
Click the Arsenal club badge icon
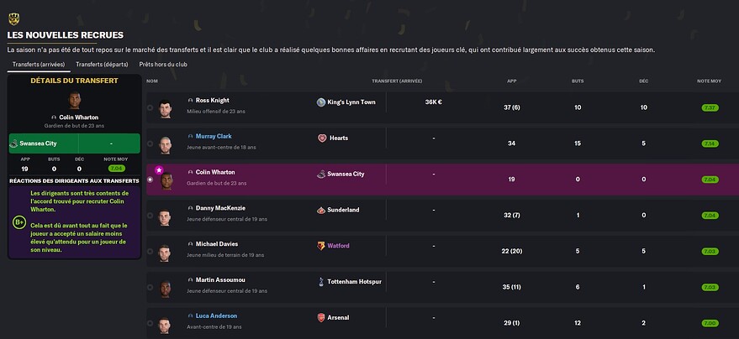pos(321,318)
